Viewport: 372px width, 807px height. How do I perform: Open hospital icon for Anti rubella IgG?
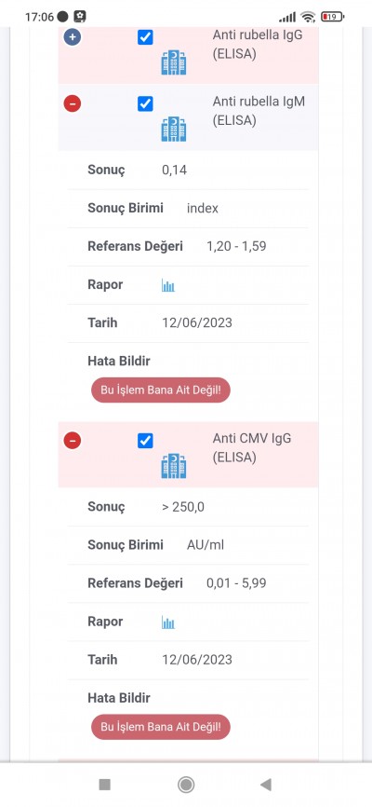pos(174,62)
